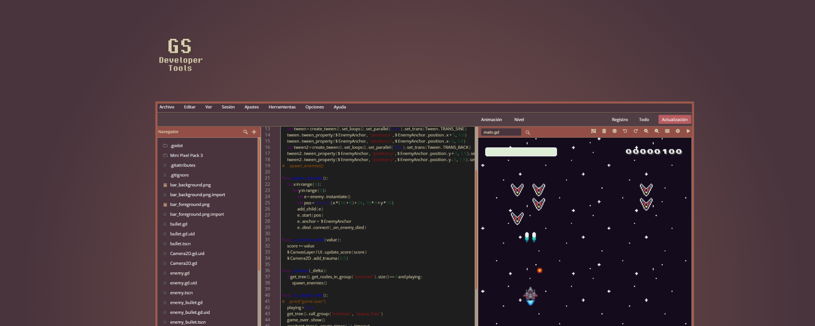Viewport: 815px width, 326px height.
Task: Open the Editar menu
Action: (190, 107)
